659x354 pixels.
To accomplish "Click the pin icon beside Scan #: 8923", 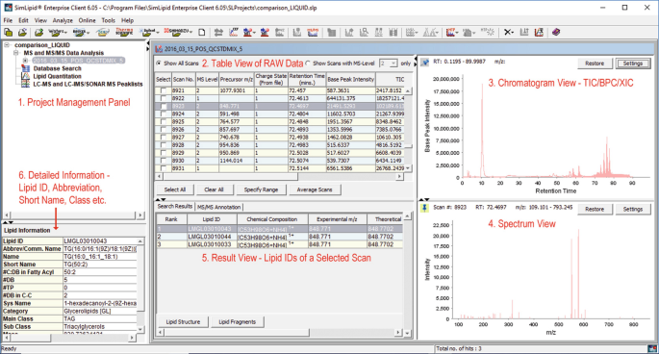I will [x=424, y=208].
